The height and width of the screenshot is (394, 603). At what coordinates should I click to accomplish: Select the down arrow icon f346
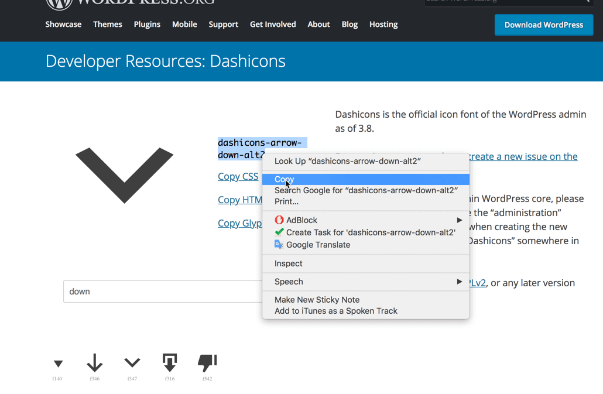[94, 363]
